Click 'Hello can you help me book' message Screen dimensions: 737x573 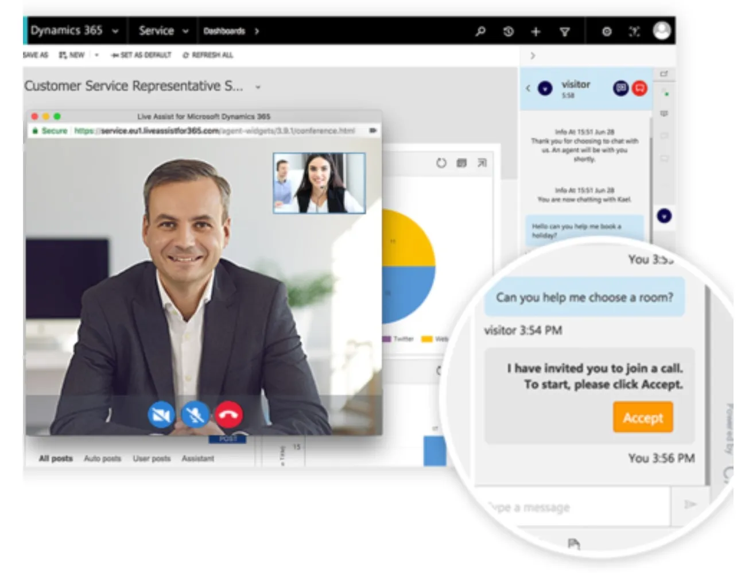coord(584,230)
